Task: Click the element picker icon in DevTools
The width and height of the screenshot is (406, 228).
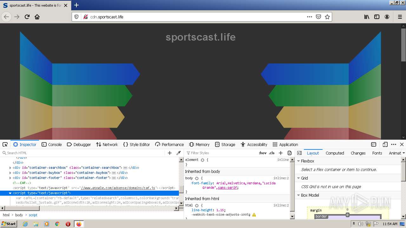Action: pyautogui.click(x=5, y=144)
